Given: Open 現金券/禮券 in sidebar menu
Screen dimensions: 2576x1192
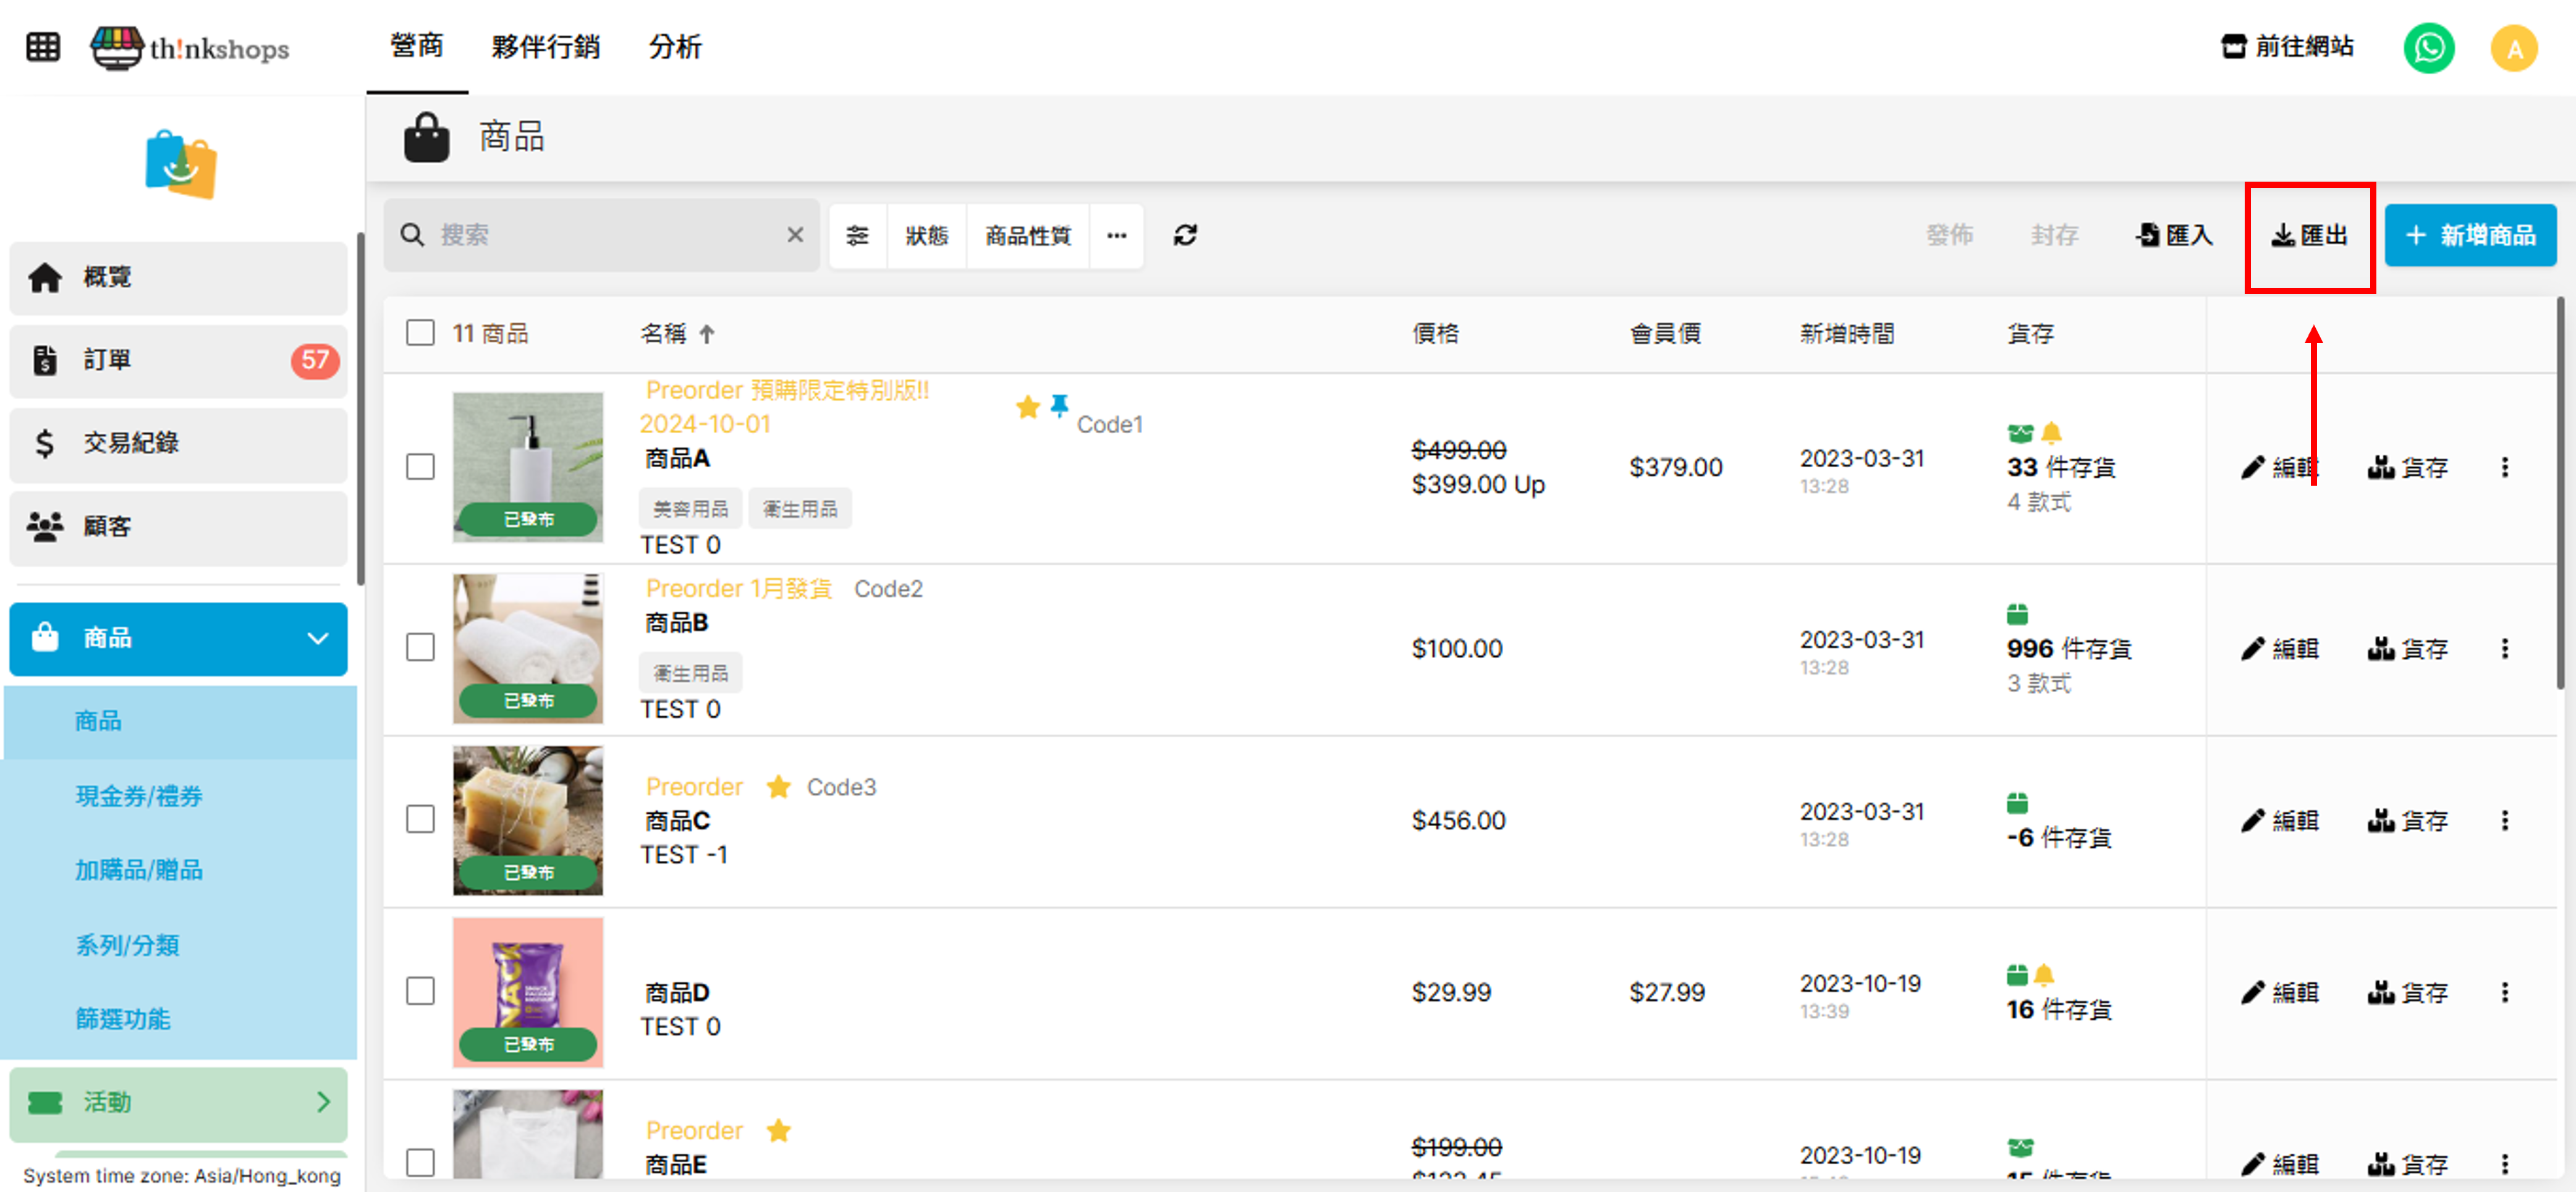Looking at the screenshot, I should tap(139, 796).
